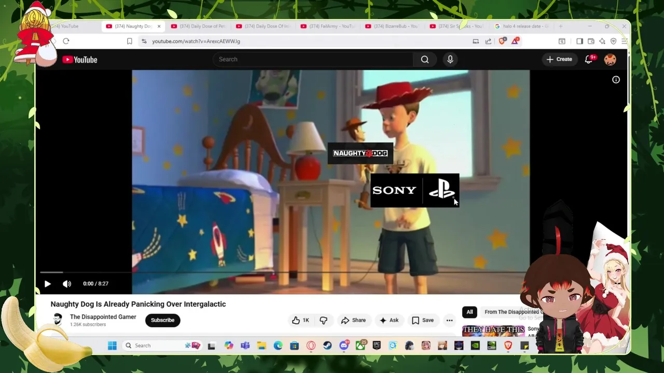Open Opera browser from taskbar
The width and height of the screenshot is (664, 373).
pyautogui.click(x=311, y=346)
